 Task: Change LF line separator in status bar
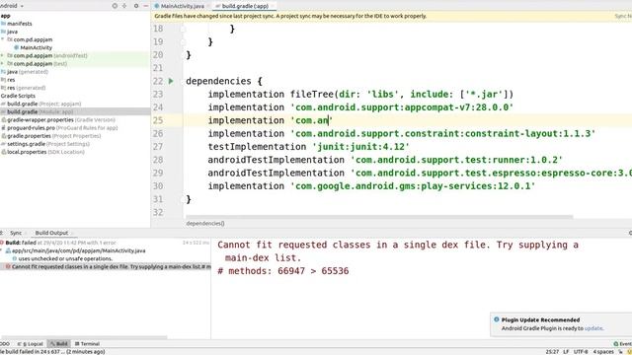566,352
